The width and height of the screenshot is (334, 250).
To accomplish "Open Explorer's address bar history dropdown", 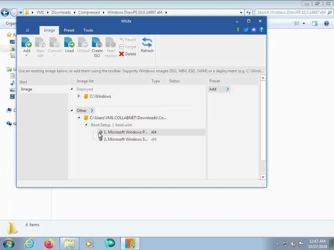I will pos(241,13).
